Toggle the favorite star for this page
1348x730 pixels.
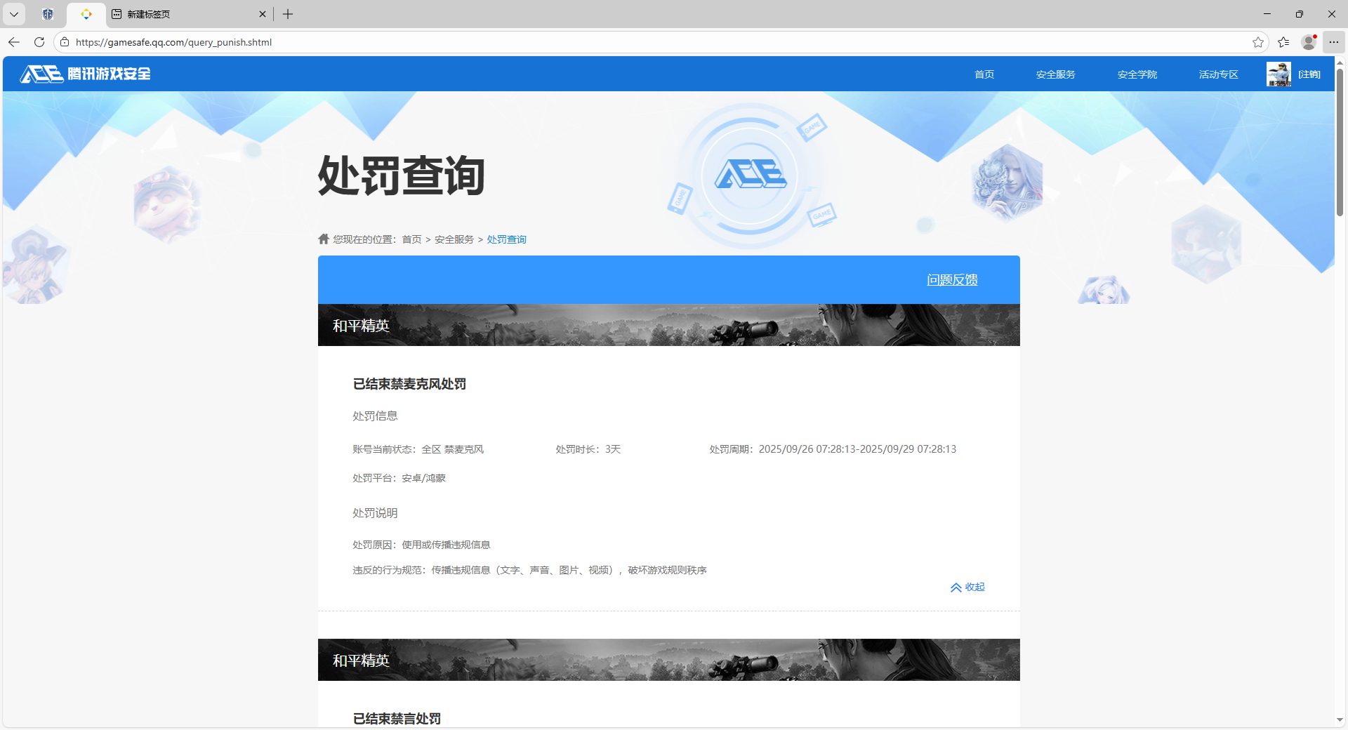click(1258, 42)
